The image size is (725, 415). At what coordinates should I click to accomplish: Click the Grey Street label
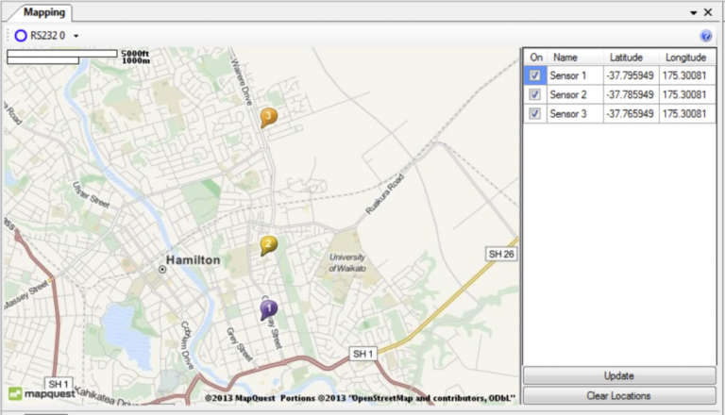pyautogui.click(x=239, y=344)
